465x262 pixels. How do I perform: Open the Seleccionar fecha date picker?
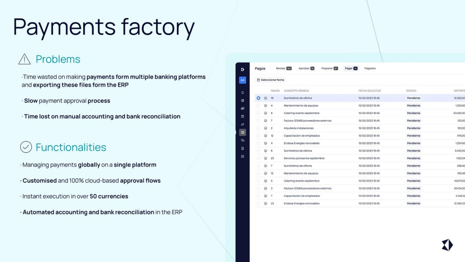270,80
